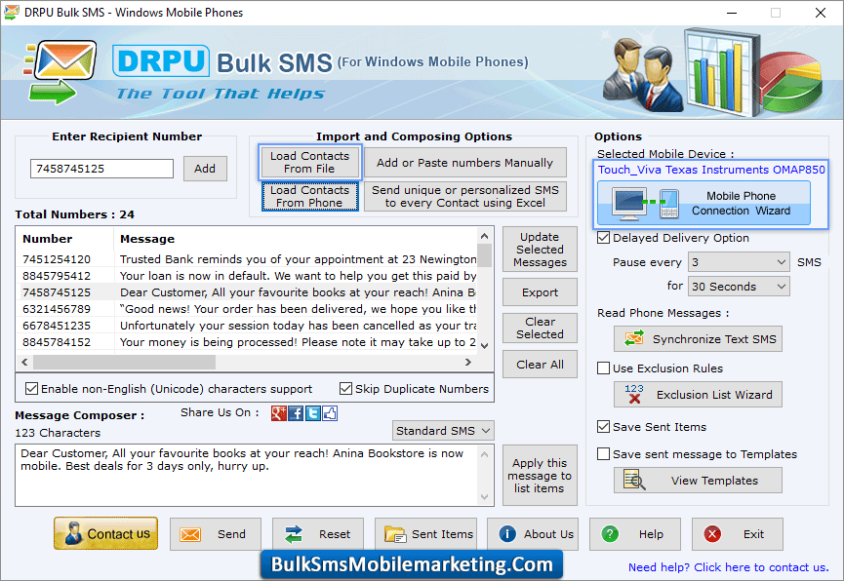Click the Clear All button

(x=540, y=365)
